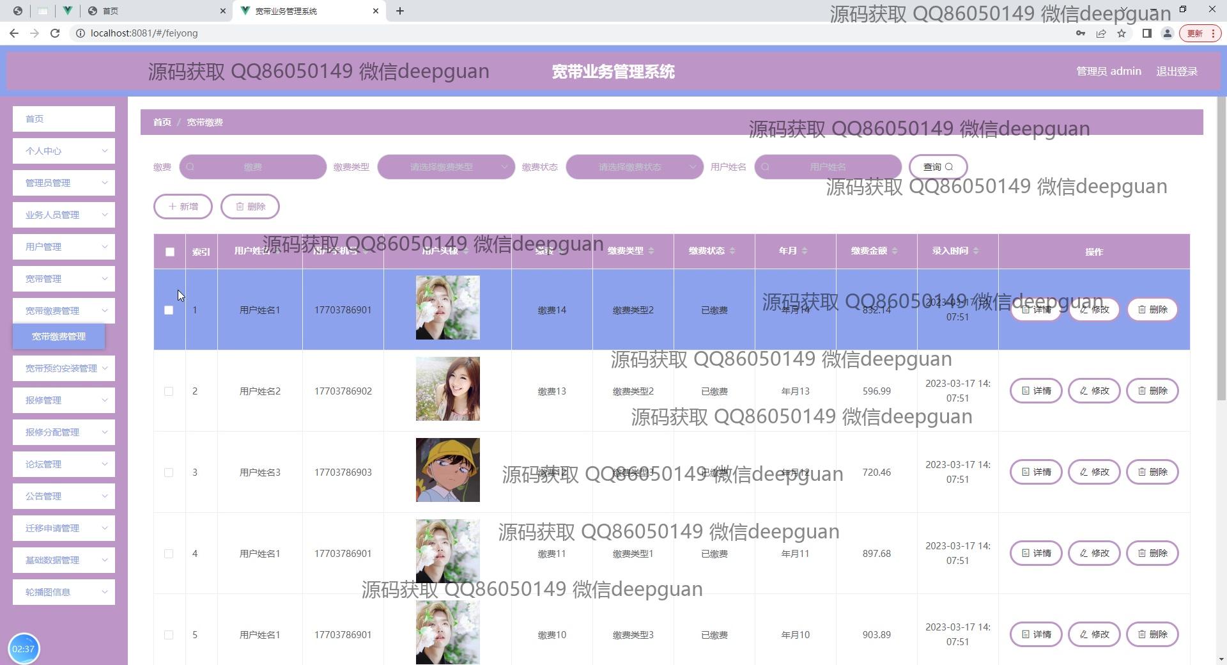Expand the 公告管理 sidebar menu
1227x665 pixels.
click(64, 496)
